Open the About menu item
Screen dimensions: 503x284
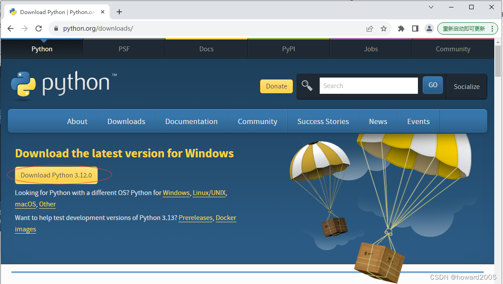[77, 121]
